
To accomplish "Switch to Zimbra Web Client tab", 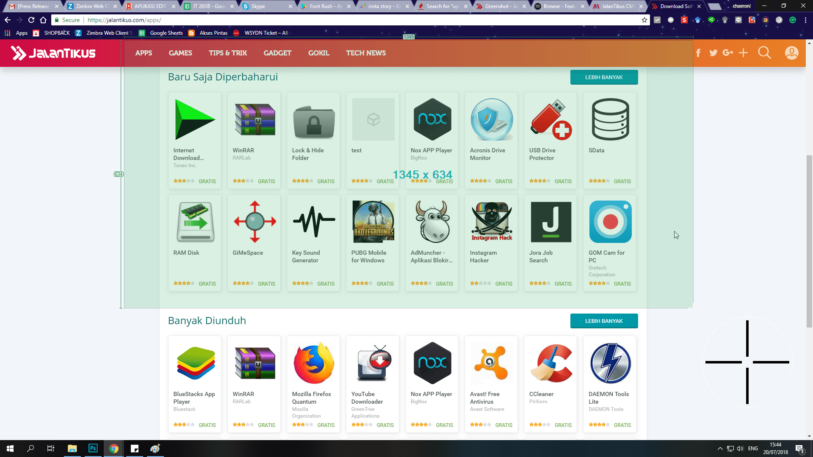I will [x=92, y=6].
